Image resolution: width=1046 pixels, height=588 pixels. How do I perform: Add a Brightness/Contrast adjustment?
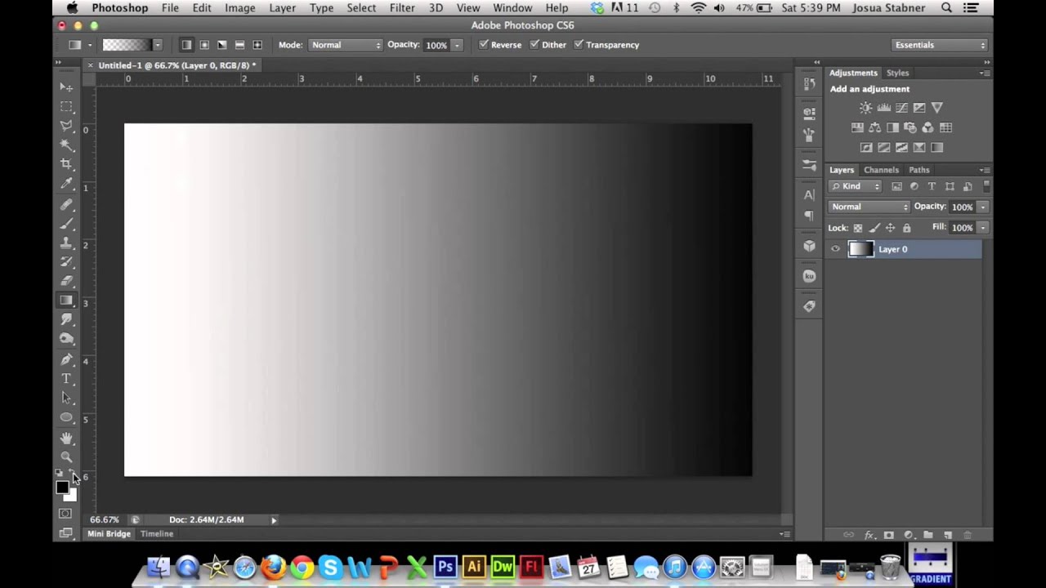(x=865, y=108)
